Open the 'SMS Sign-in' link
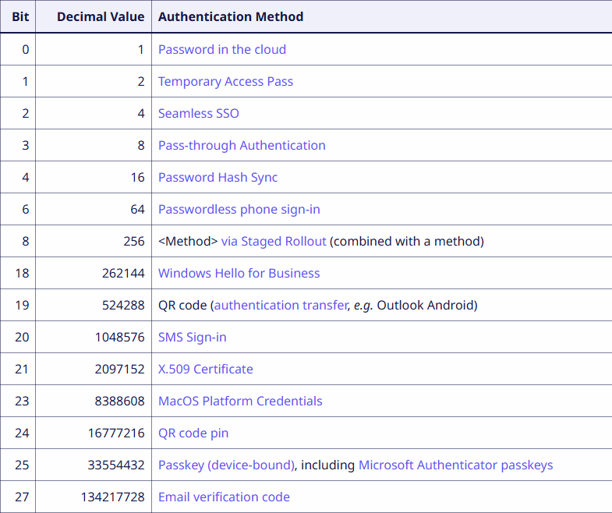This screenshot has width=612, height=513. click(192, 338)
